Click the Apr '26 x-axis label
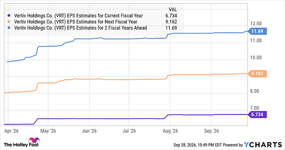 (11, 131)
